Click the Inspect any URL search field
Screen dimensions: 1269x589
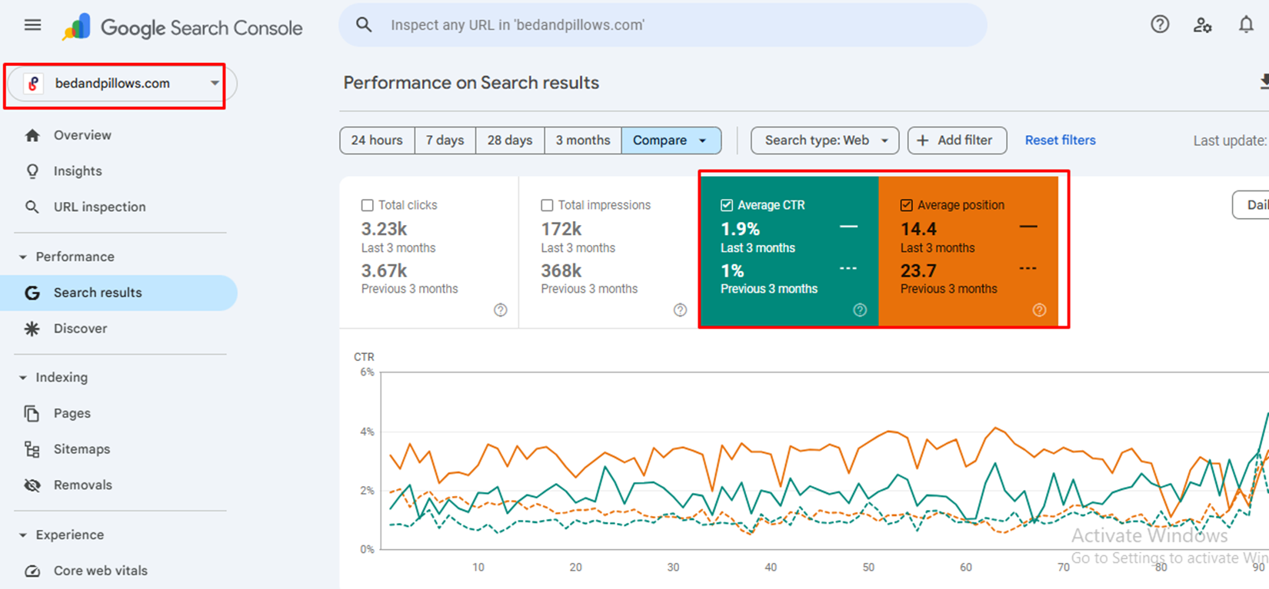coord(661,25)
